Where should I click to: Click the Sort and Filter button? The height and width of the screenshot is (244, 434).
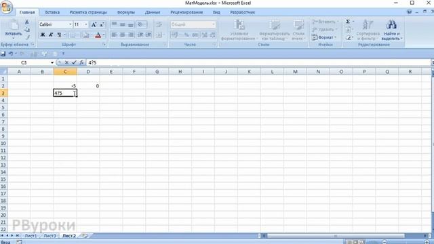tap(368, 30)
